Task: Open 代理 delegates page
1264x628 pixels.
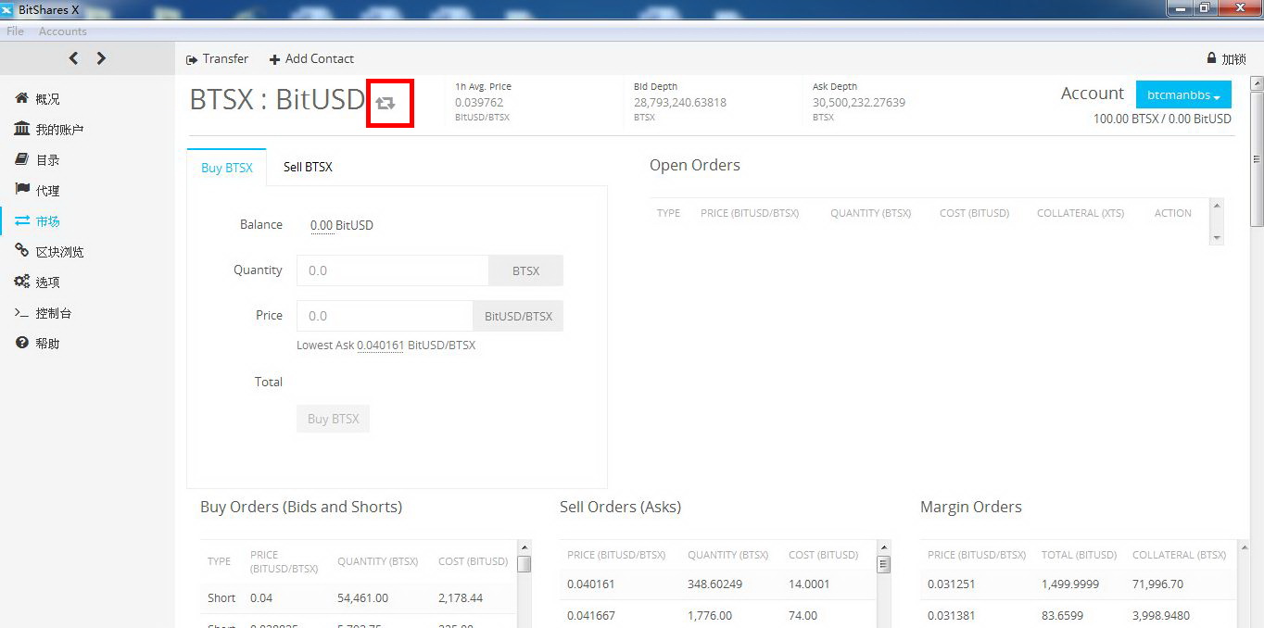Action: pyautogui.click(x=47, y=191)
